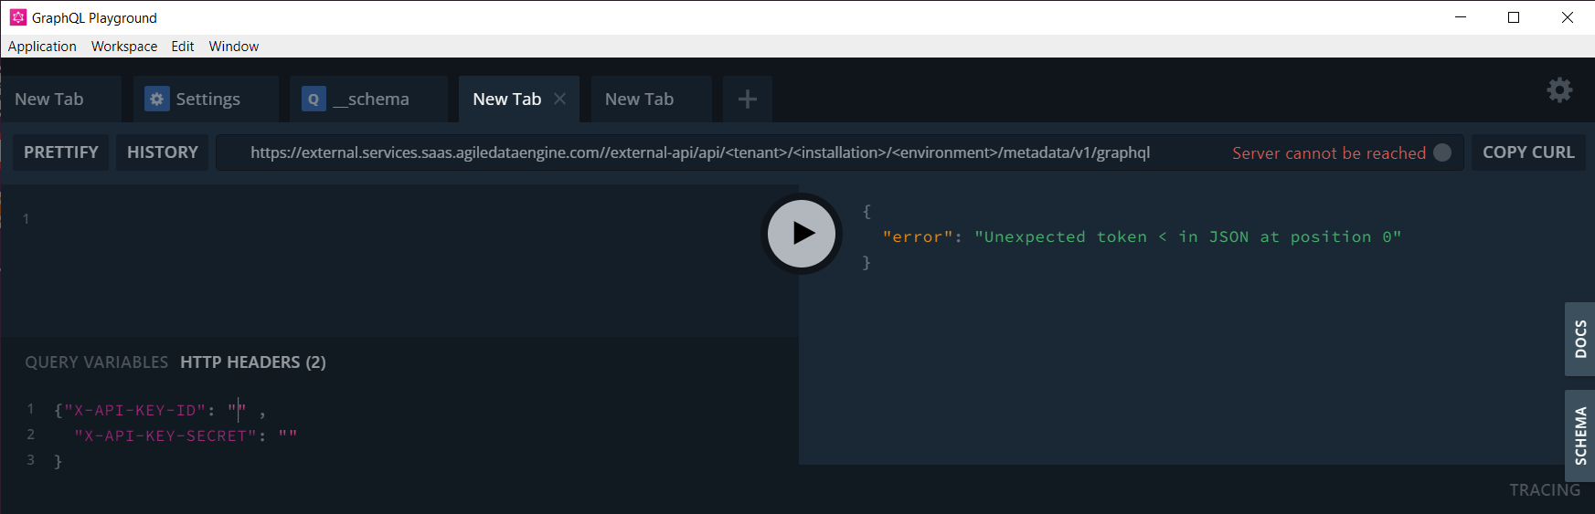This screenshot has width=1595, height=514.
Task: Click the PRETTIFY button
Action: tap(61, 152)
